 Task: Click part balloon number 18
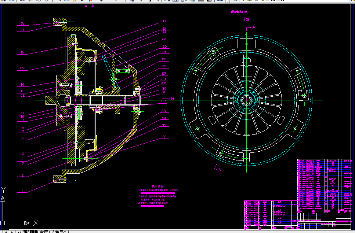[23, 23]
